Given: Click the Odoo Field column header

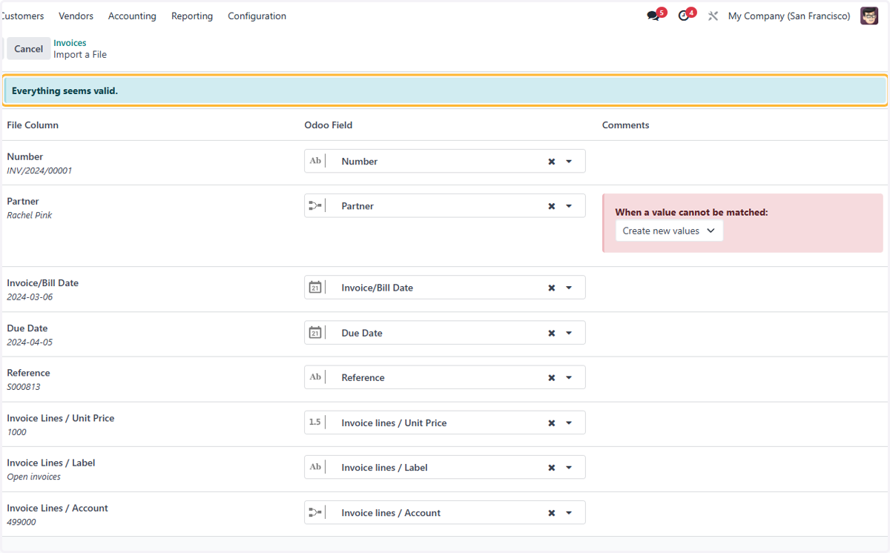Looking at the screenshot, I should tap(329, 125).
